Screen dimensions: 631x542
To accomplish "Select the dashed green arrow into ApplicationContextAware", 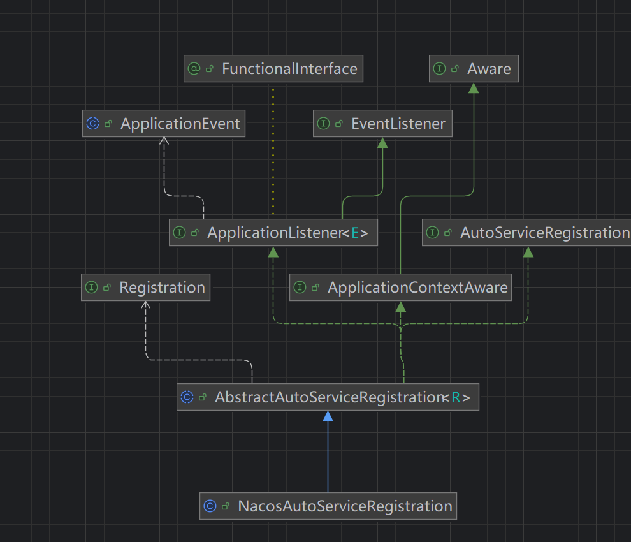I will [401, 342].
